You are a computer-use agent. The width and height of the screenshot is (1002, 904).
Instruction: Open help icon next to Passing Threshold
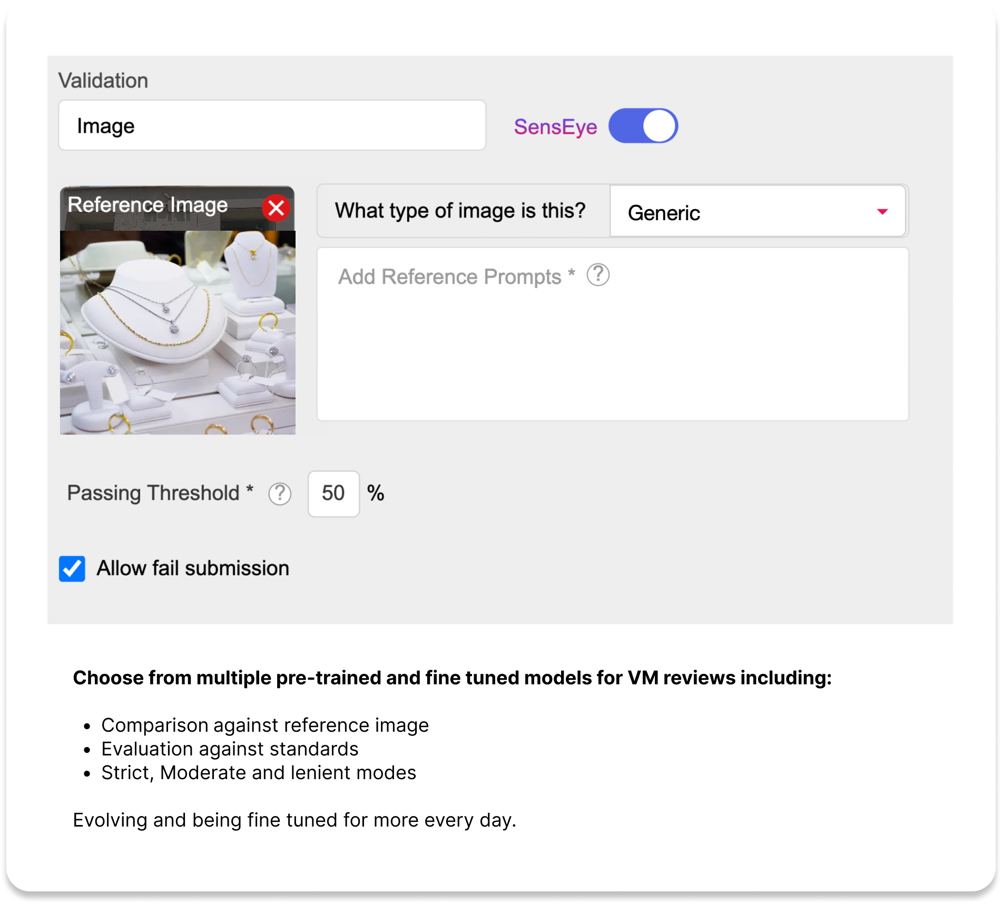280,494
